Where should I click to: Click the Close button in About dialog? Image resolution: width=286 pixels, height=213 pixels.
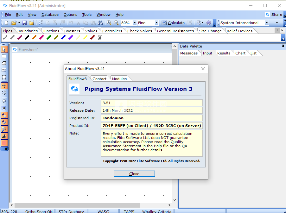(134, 174)
